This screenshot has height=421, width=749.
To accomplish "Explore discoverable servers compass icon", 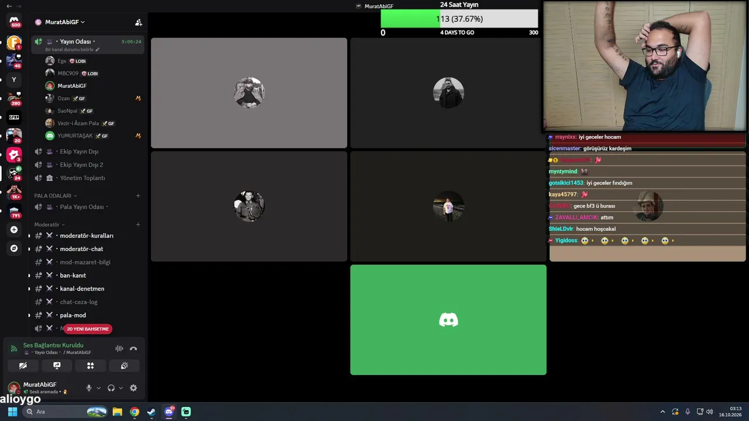I will pos(14,249).
